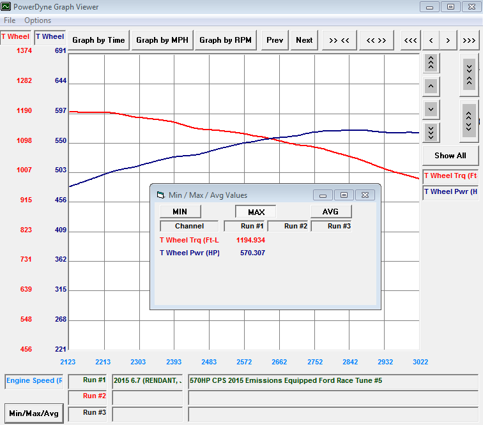Select MIN in the values dialog
Image resolution: width=483 pixels, height=425 pixels.
coord(180,212)
